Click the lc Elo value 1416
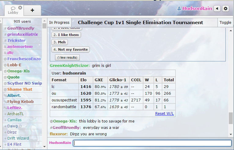The width and height of the screenshot is (234, 150). pos(86,87)
